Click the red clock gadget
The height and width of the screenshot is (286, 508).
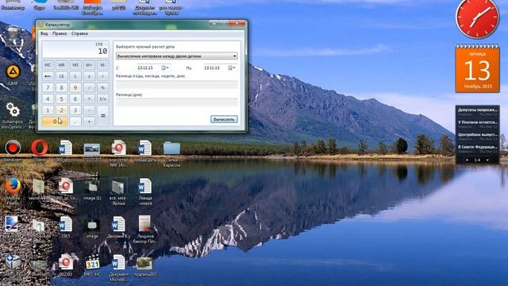[x=477, y=18]
